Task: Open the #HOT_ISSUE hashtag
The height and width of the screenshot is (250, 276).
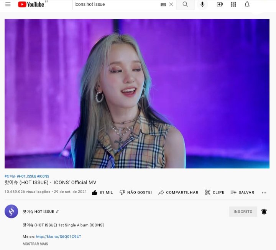Action: tap(26, 176)
